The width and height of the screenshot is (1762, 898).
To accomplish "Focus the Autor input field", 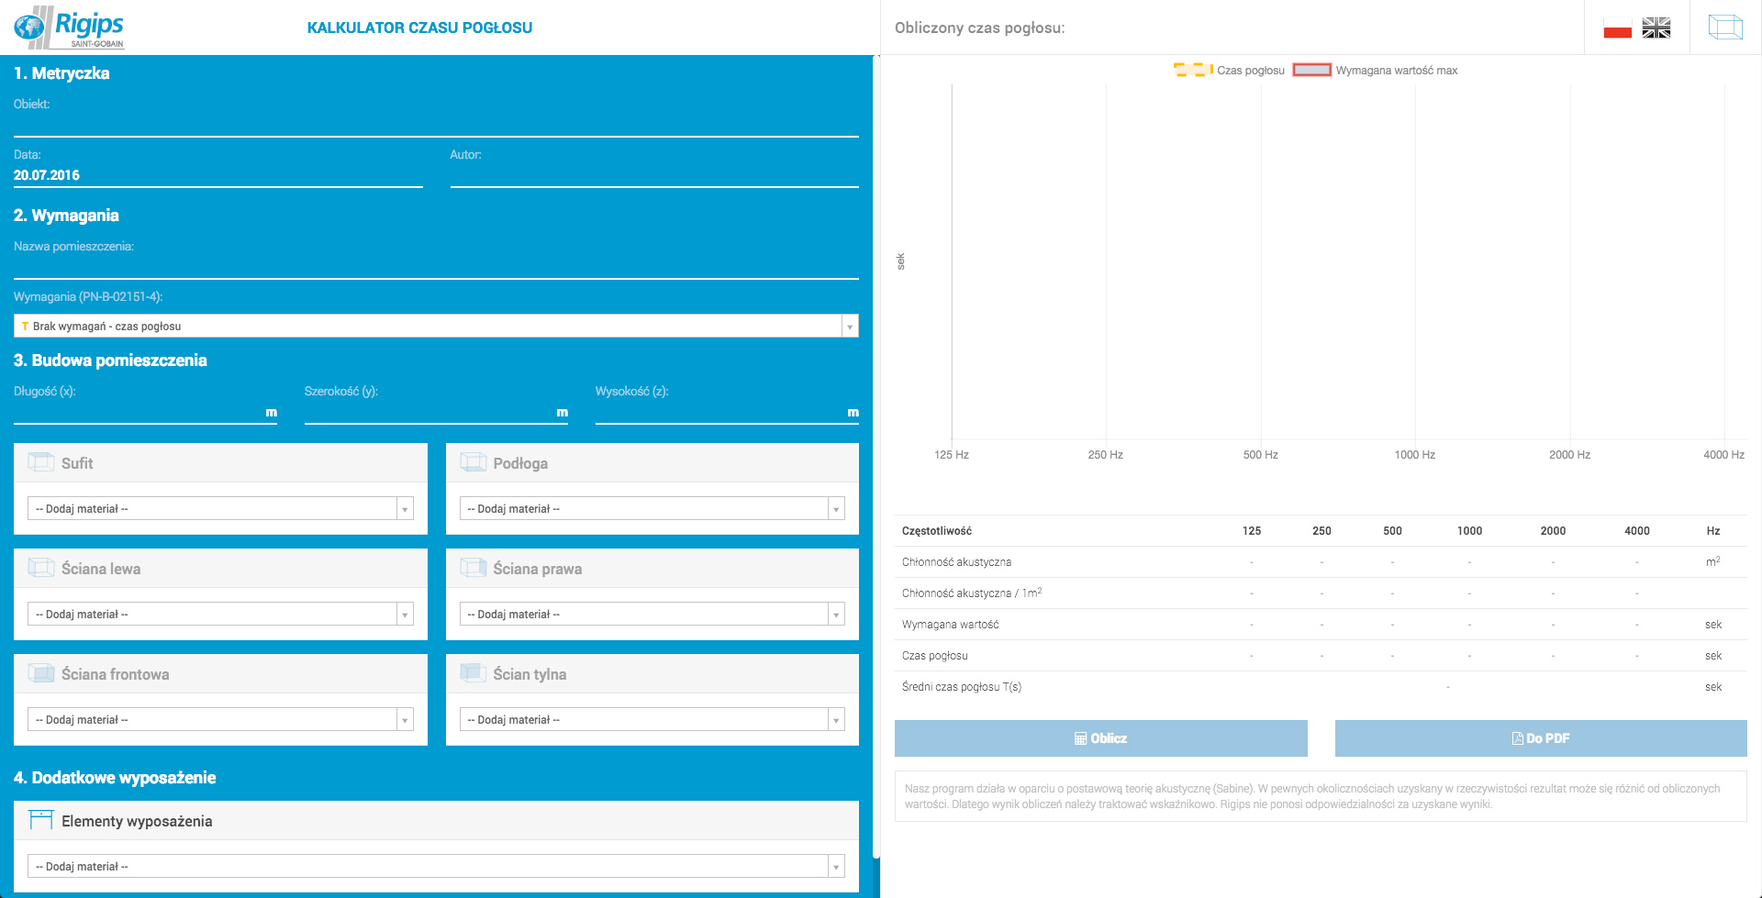I will 654,175.
